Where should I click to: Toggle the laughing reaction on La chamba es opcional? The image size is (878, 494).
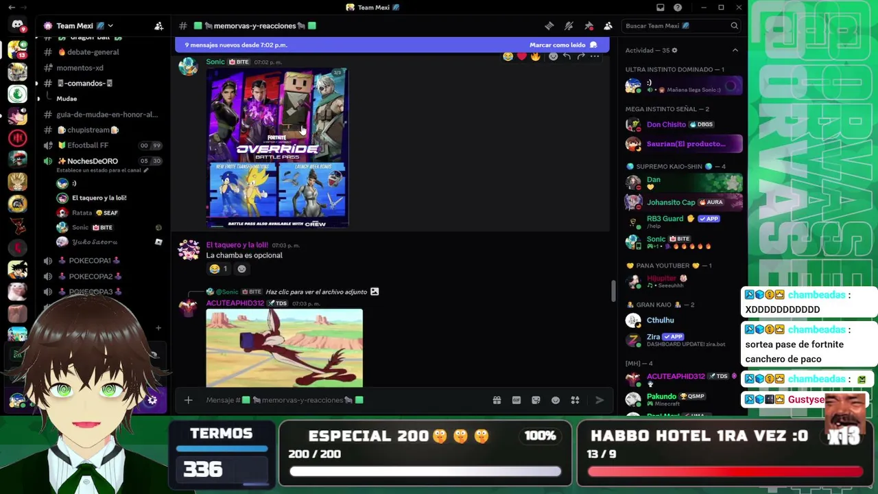218,269
